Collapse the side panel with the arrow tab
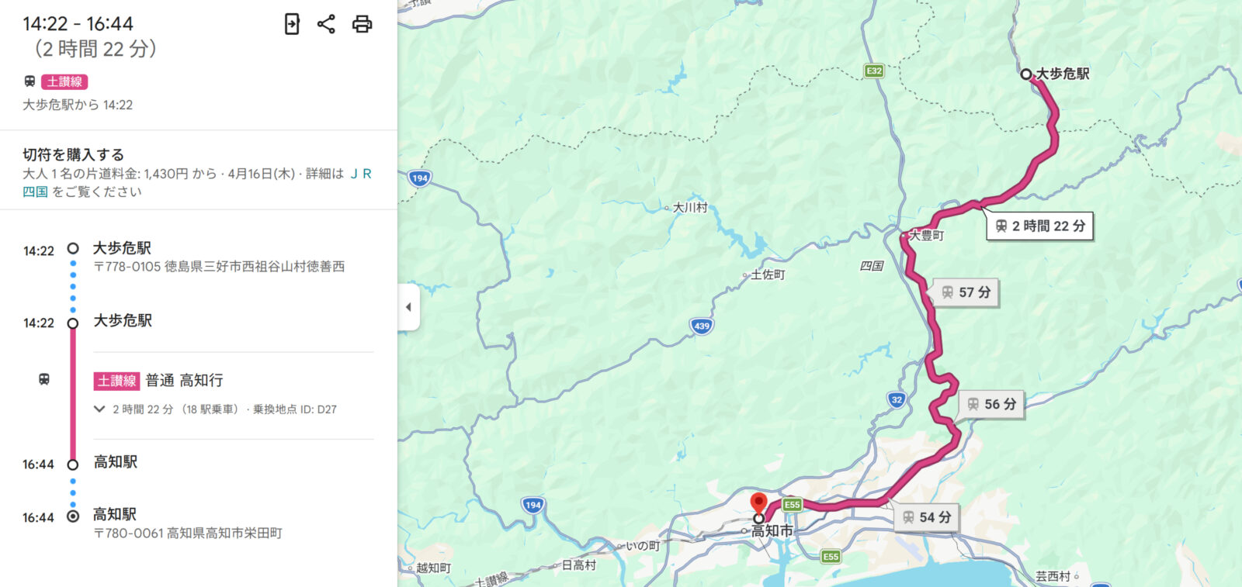This screenshot has width=1242, height=587. (x=408, y=307)
